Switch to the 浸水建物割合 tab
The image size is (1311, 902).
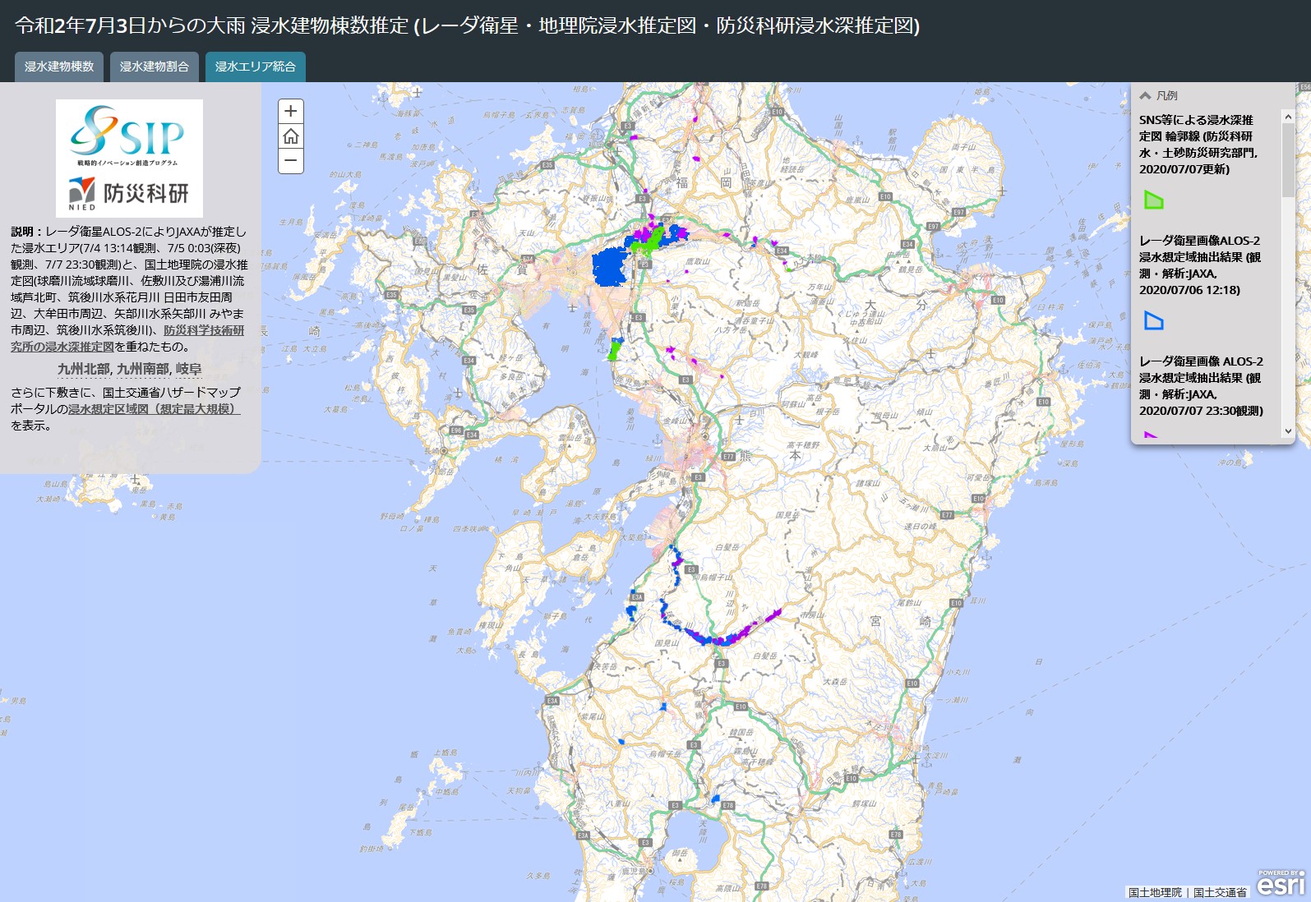155,67
